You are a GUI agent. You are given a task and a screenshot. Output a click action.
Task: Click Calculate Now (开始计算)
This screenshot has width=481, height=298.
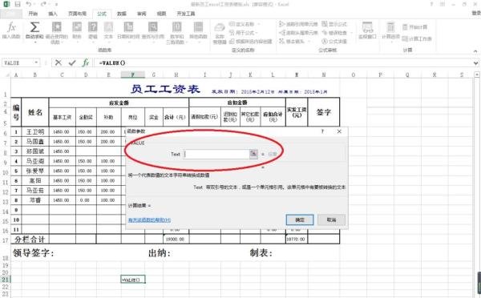[x=414, y=27]
